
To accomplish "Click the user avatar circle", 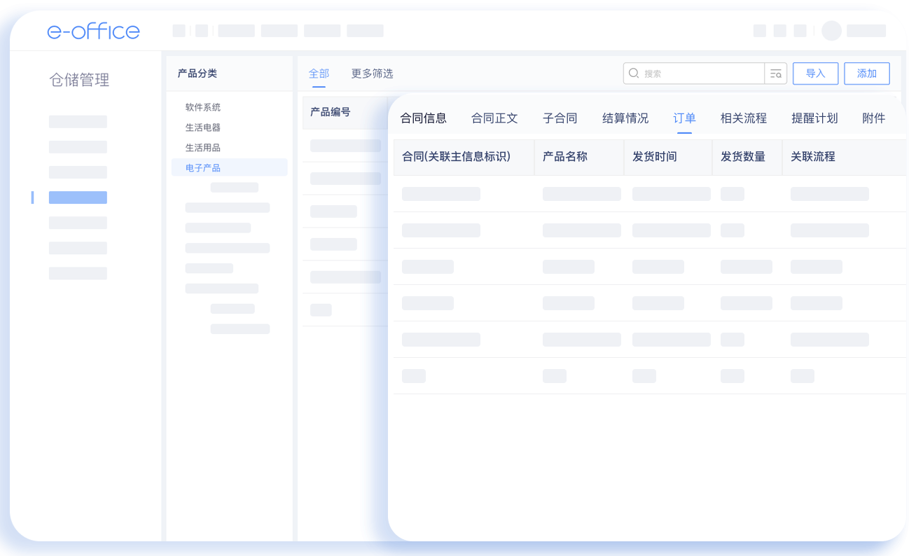I will point(831,31).
